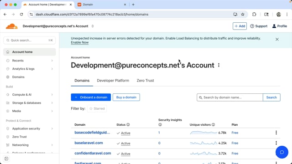Switch to the Zero Trust tab
This screenshot has width=292, height=164.
(x=145, y=81)
